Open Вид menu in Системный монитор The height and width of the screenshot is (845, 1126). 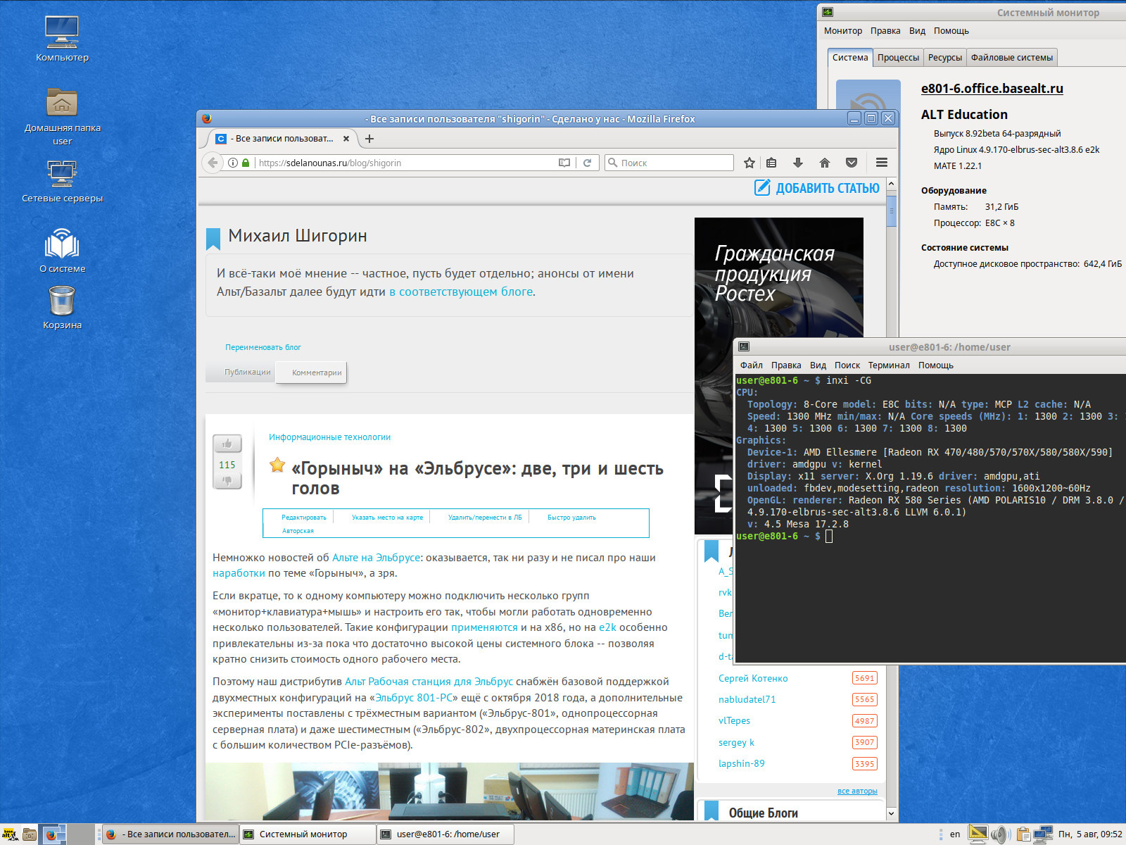tap(917, 31)
